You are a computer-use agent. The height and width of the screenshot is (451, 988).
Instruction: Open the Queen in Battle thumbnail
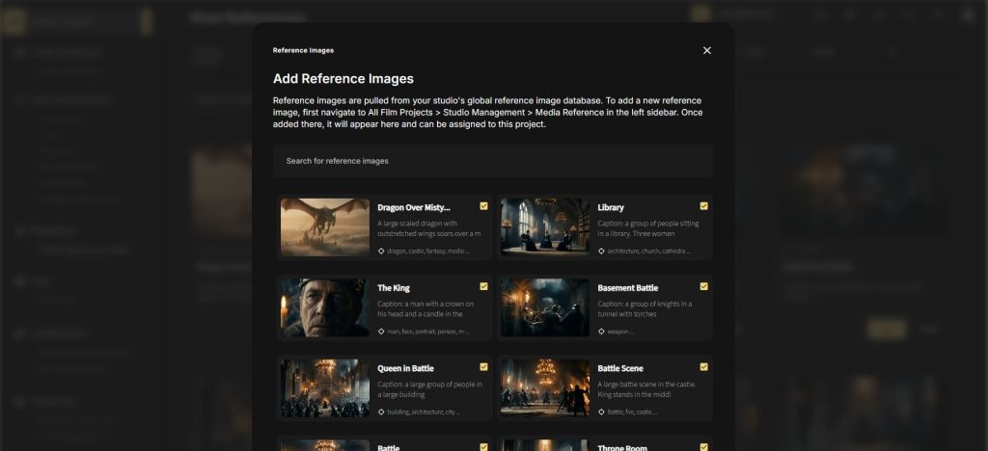tap(325, 388)
